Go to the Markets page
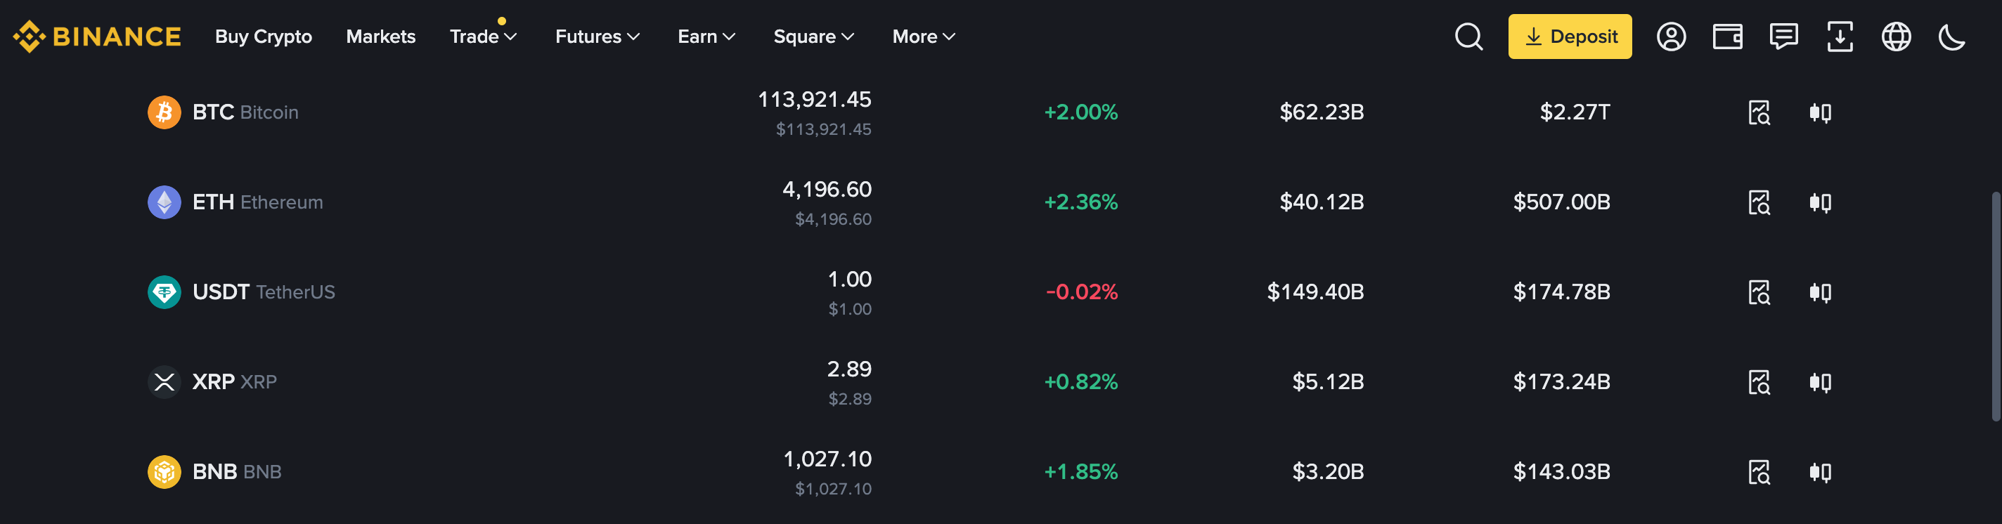Image resolution: width=2002 pixels, height=524 pixels. pyautogui.click(x=380, y=37)
